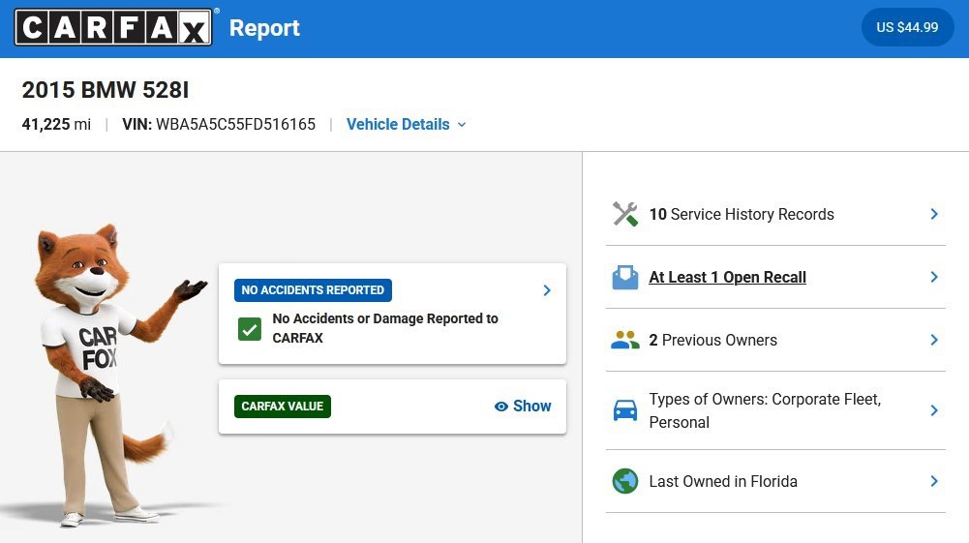Open 2 Previous Owners section
The height and width of the screenshot is (543, 969).
tap(775, 341)
